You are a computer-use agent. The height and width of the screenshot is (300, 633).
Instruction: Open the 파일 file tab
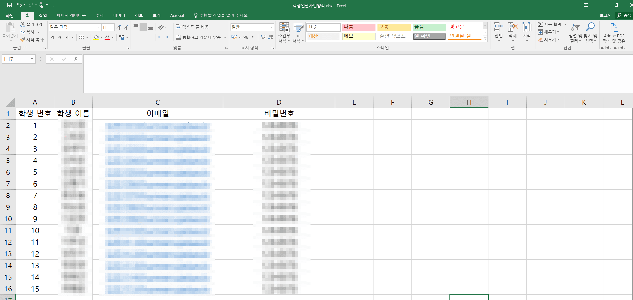pyautogui.click(x=10, y=15)
